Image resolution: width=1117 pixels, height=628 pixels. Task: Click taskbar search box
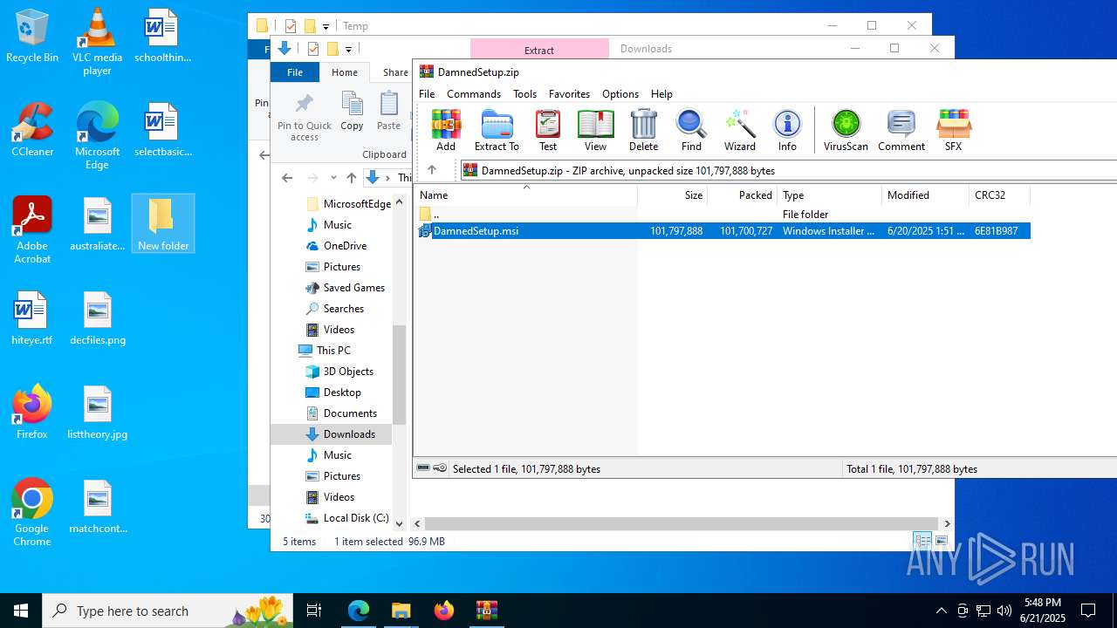point(166,611)
